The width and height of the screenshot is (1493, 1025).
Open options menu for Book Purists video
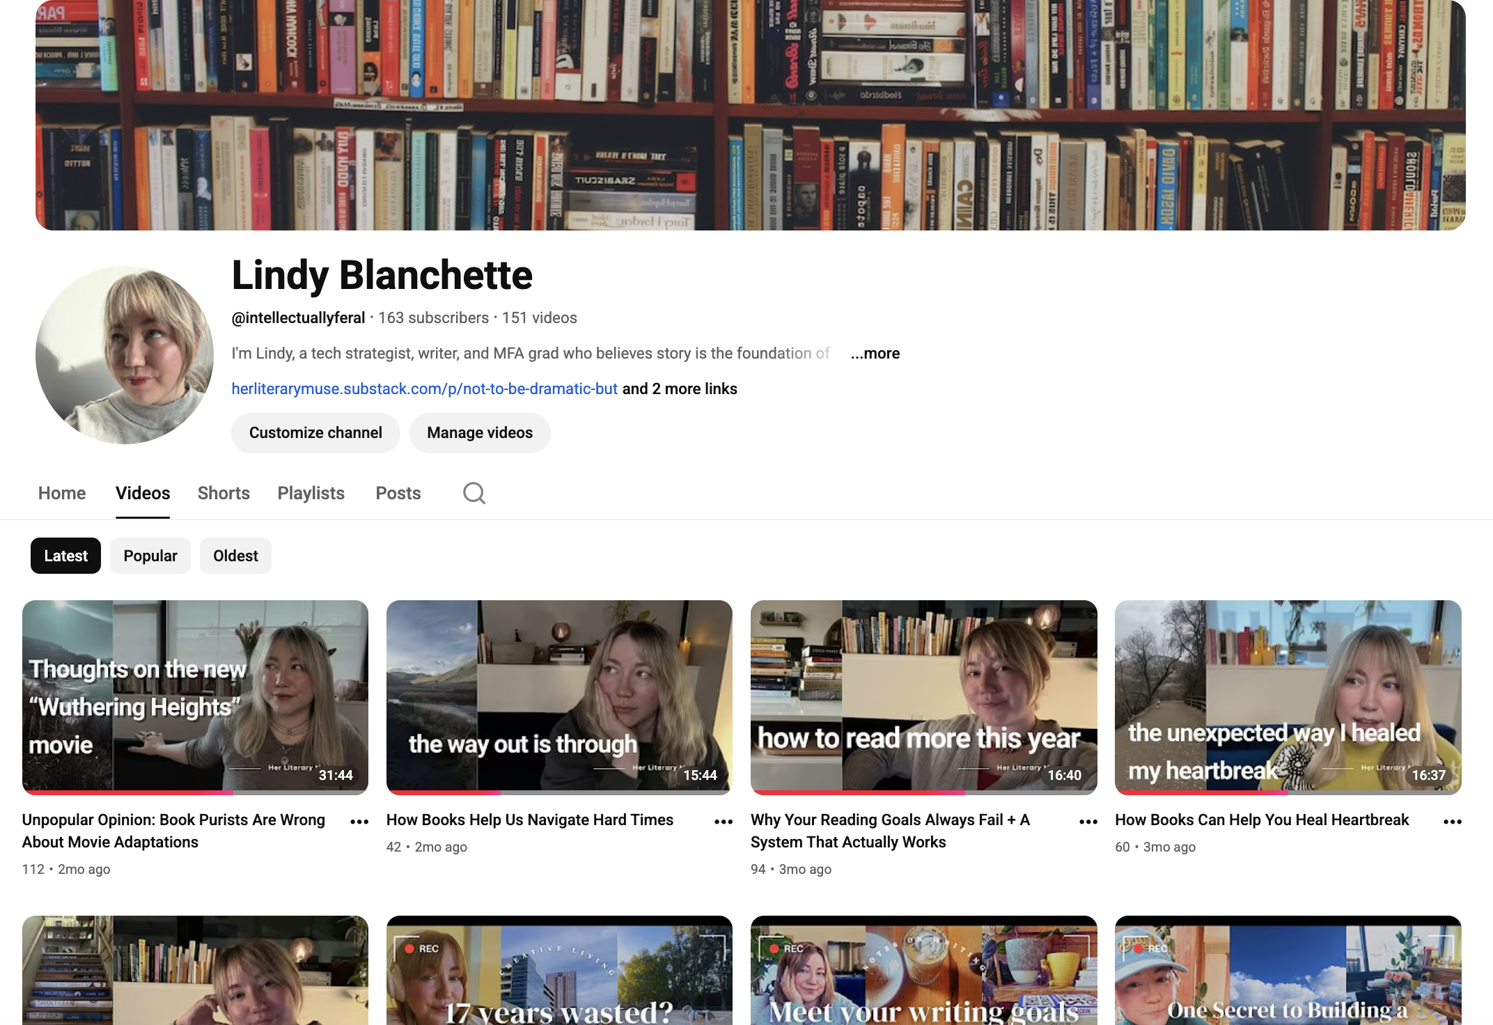point(359,822)
